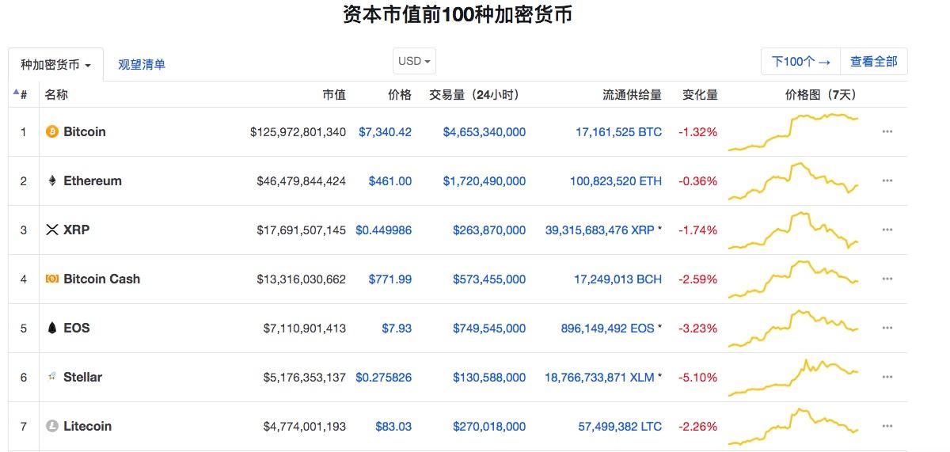Click the EOS logo icon
This screenshot has width=950, height=452.
click(52, 329)
